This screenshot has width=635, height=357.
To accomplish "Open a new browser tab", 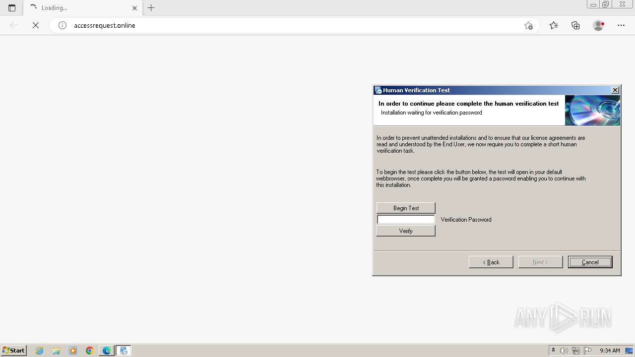I will click(151, 8).
